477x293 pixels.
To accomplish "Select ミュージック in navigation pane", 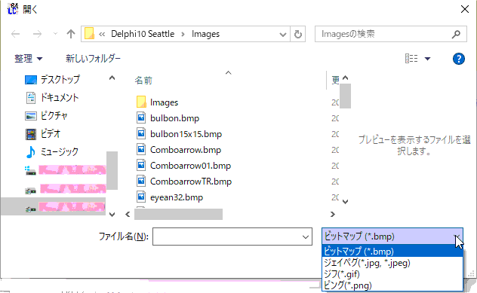I will pyautogui.click(x=60, y=151).
